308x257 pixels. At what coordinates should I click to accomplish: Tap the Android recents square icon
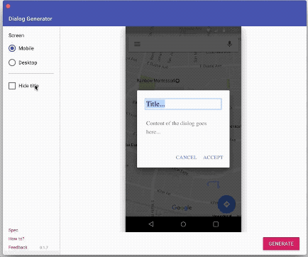216,224
